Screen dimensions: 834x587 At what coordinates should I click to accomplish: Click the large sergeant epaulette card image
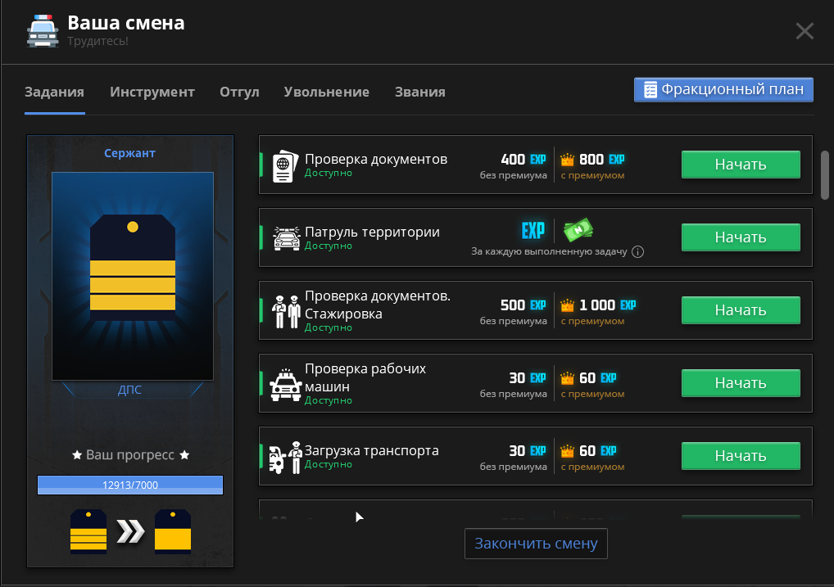[133, 276]
